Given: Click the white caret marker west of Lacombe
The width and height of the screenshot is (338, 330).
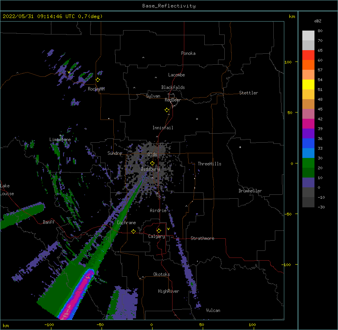Looking at the screenshot, I should pyautogui.click(x=156, y=77).
